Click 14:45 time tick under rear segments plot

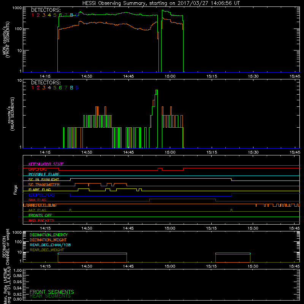click(128, 152)
